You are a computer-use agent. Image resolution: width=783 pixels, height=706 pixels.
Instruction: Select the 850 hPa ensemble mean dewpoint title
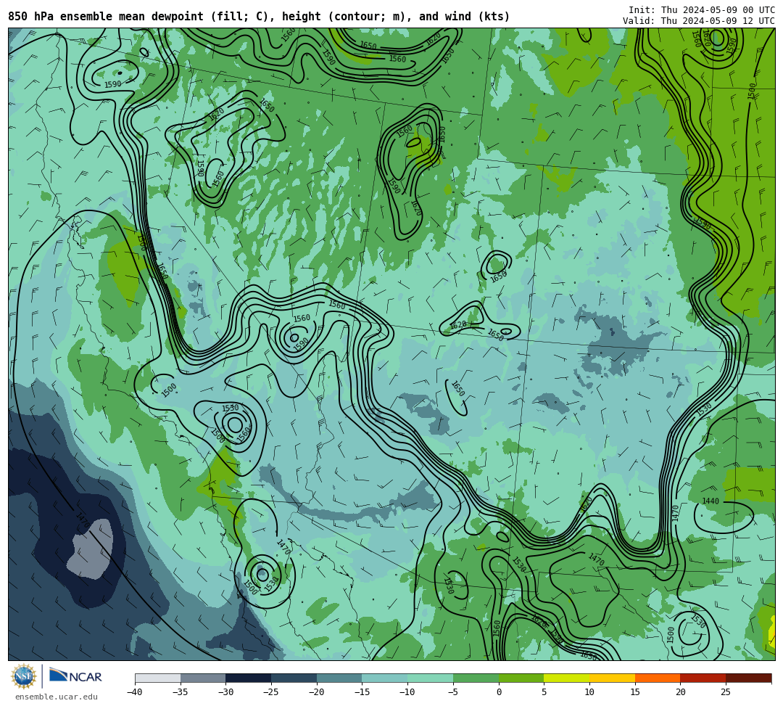[x=259, y=17]
